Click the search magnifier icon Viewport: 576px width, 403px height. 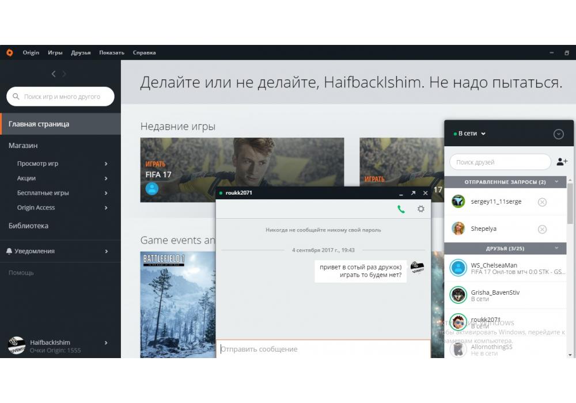pyautogui.click(x=16, y=97)
